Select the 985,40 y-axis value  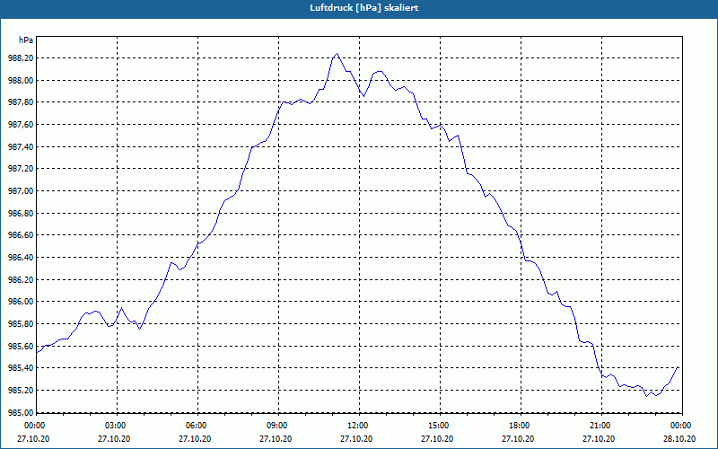(x=21, y=368)
